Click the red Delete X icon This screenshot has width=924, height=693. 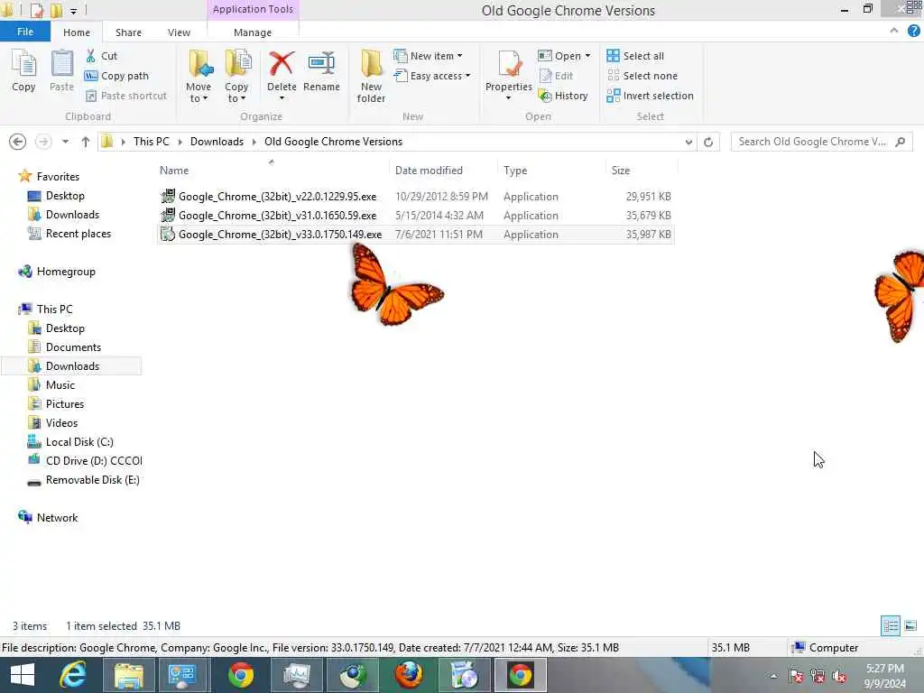pos(282,64)
